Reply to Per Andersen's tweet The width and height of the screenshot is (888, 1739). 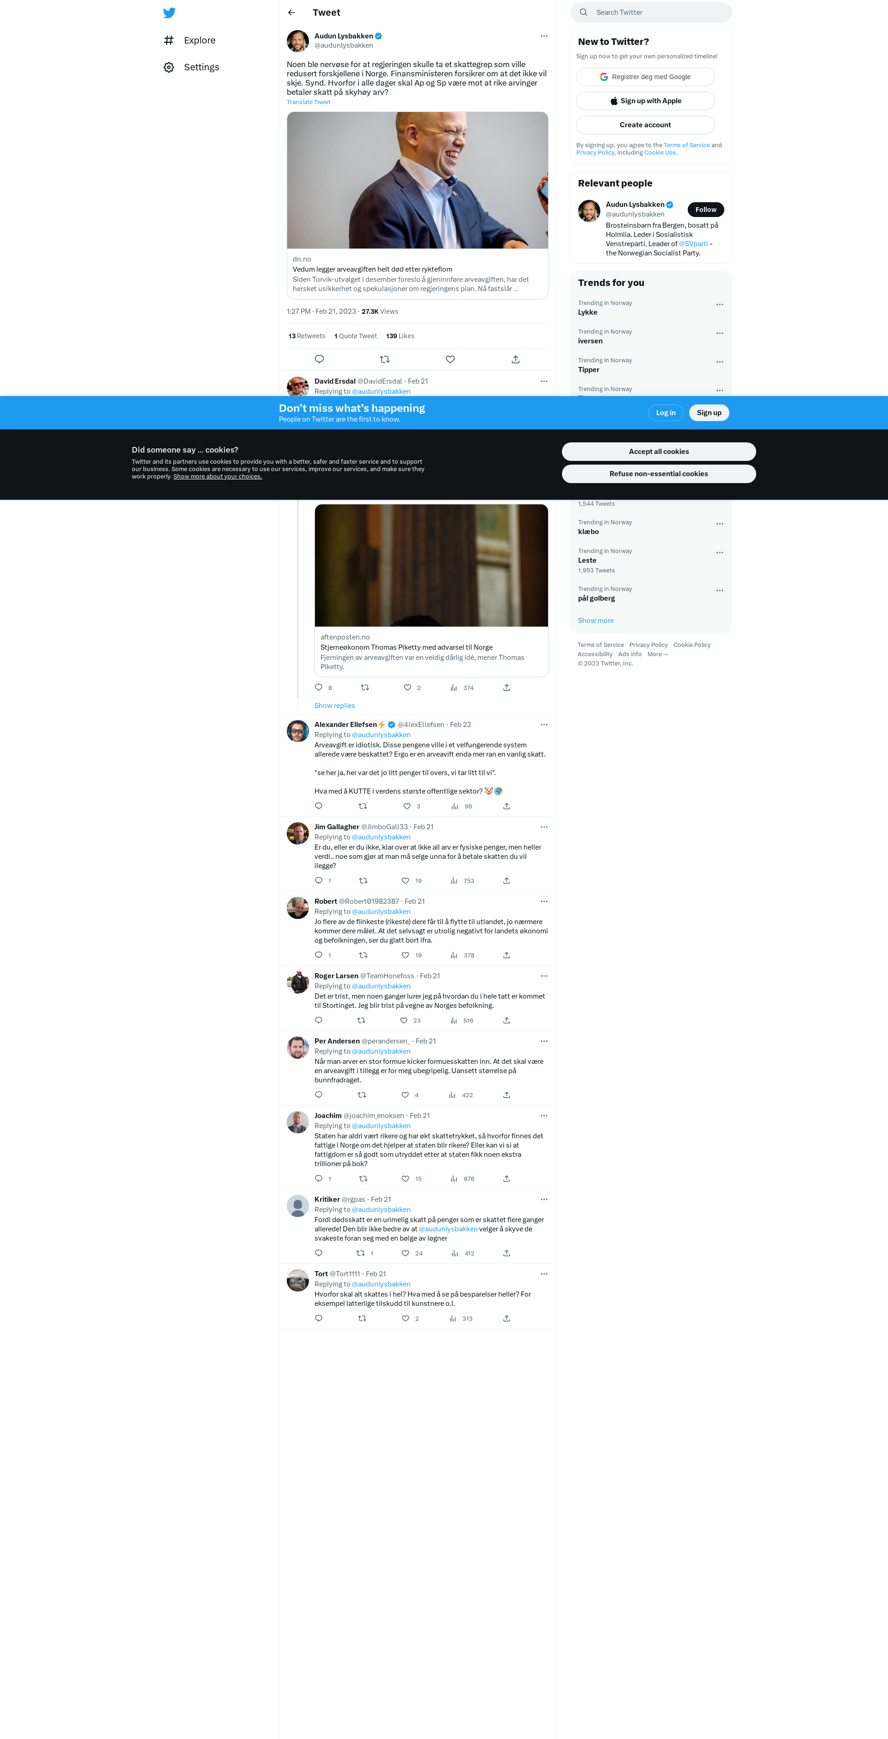(319, 1095)
